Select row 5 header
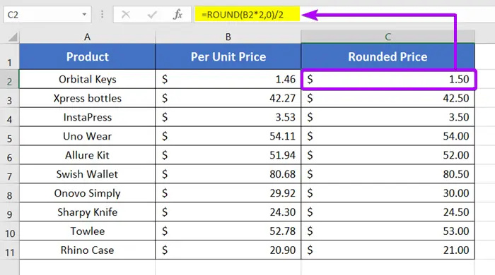Viewport: 495px width, 275px height. [9, 136]
